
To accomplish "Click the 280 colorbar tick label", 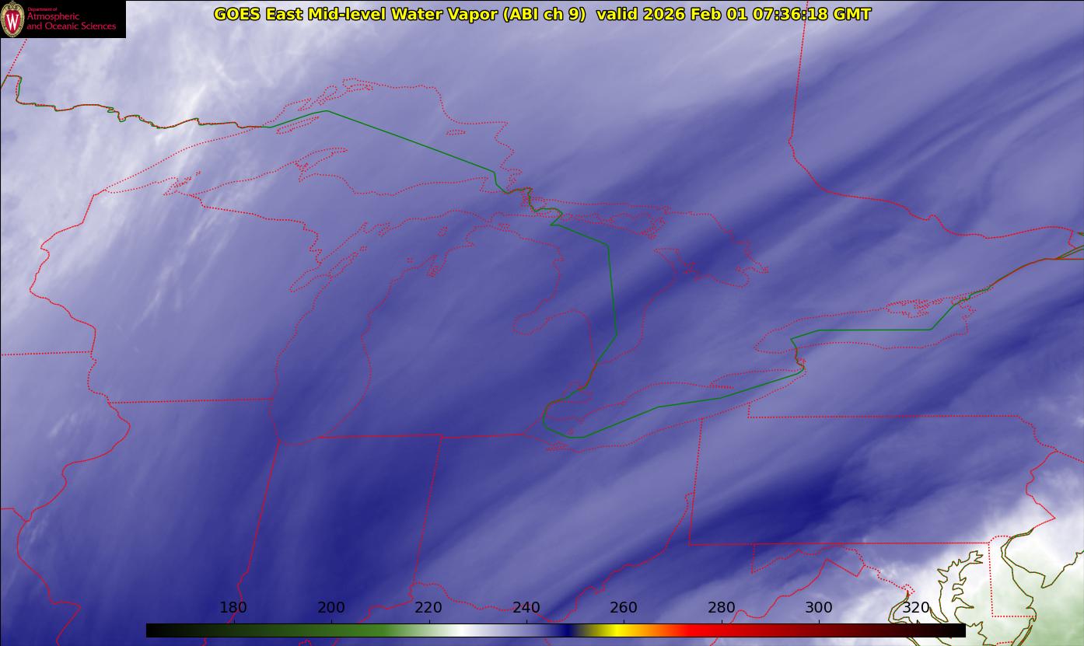I will tap(722, 607).
